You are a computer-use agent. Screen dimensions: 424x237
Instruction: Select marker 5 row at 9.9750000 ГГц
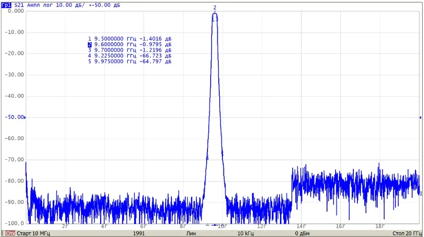tap(130, 62)
